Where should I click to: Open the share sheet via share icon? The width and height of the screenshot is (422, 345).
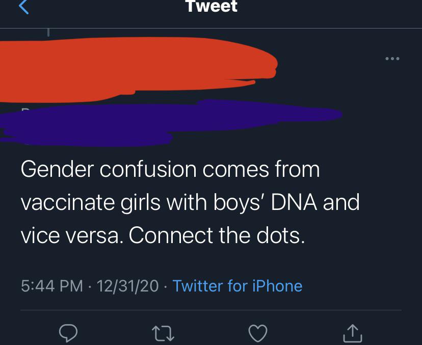(353, 333)
